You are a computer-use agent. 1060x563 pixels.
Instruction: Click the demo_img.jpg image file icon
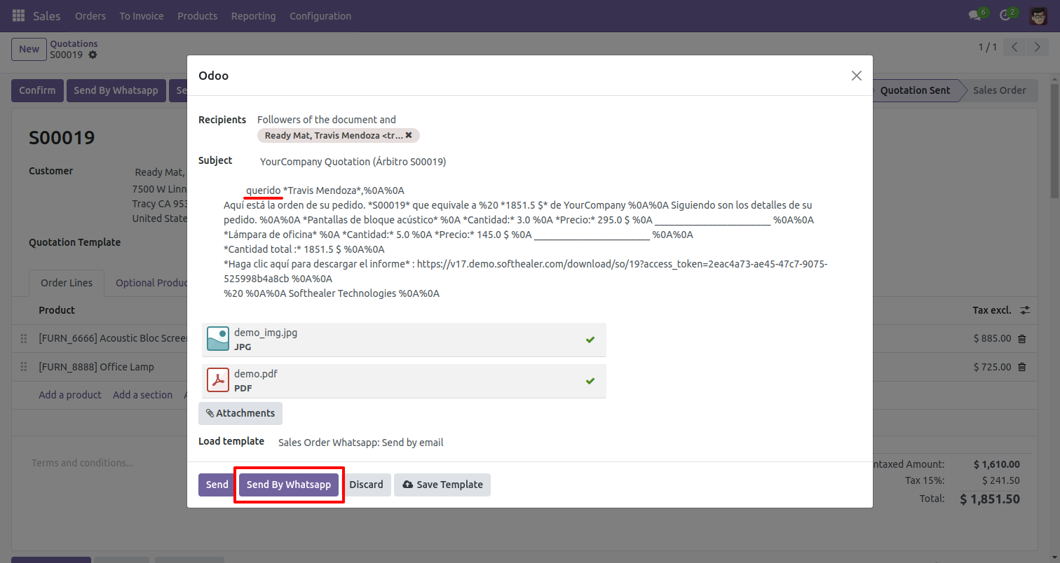218,339
